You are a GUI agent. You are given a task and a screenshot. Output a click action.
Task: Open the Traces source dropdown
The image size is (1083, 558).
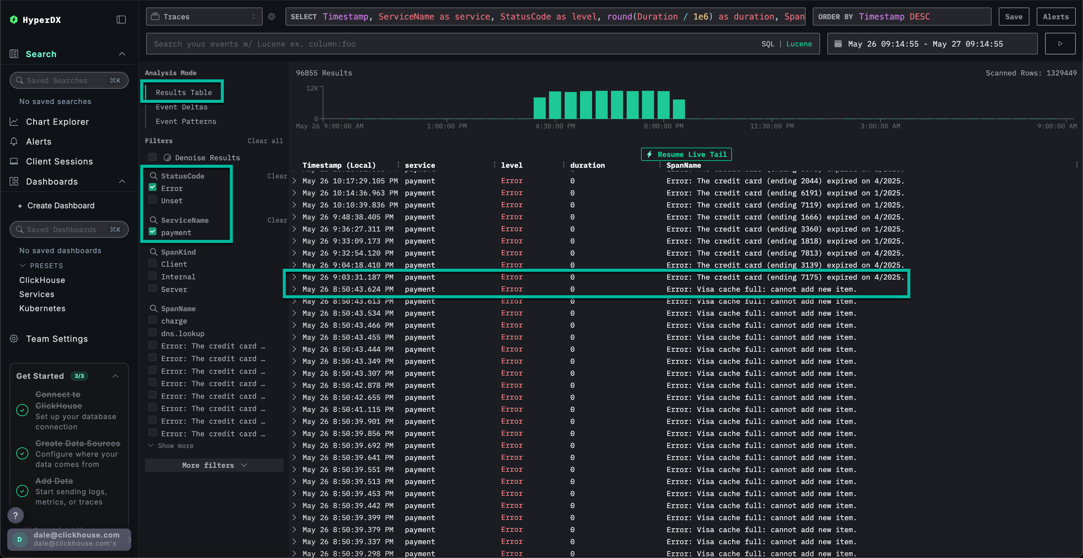(204, 17)
